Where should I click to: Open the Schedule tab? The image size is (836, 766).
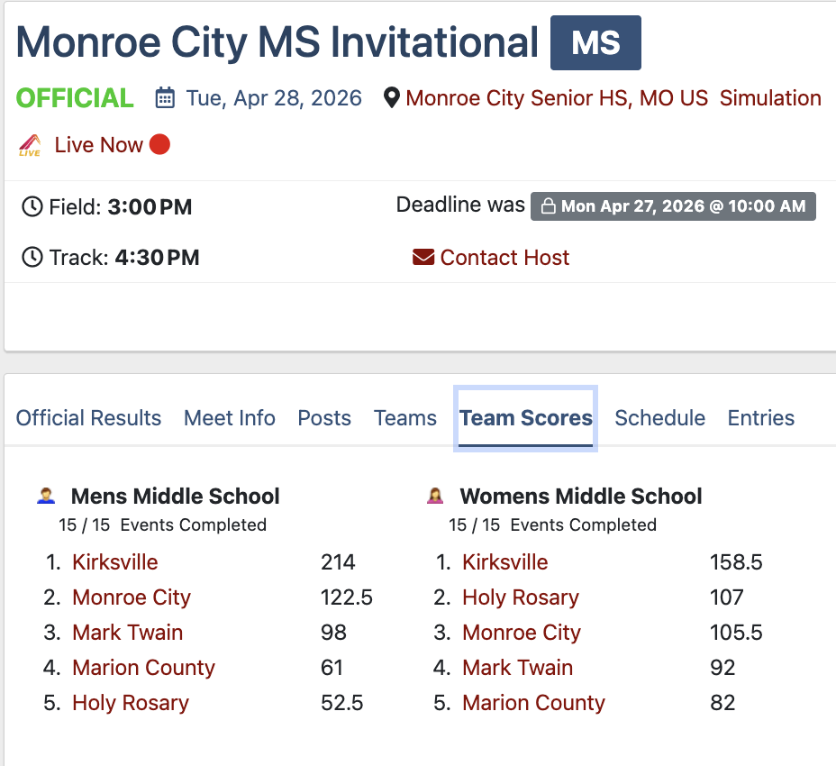click(x=659, y=418)
